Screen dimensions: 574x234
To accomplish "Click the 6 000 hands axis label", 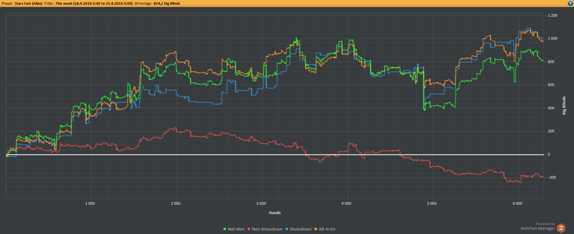I will [517, 203].
